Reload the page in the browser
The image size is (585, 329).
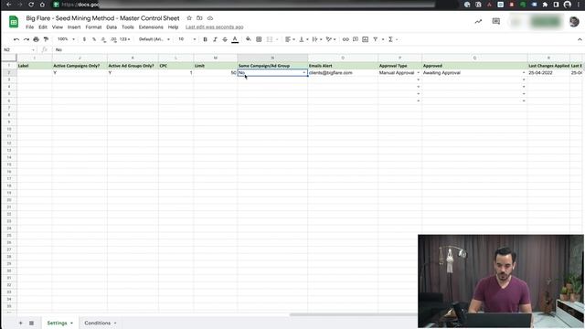click(31, 5)
